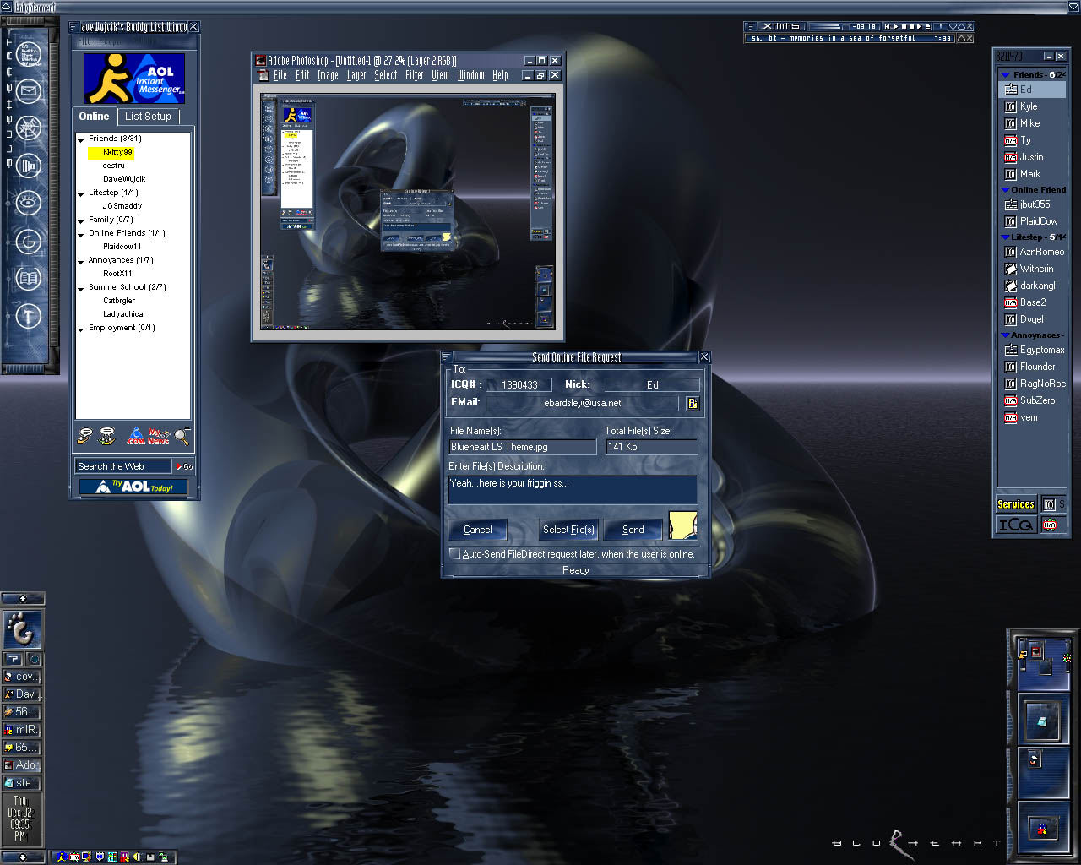Click Select File(s) button
The width and height of the screenshot is (1081, 865).
point(568,530)
